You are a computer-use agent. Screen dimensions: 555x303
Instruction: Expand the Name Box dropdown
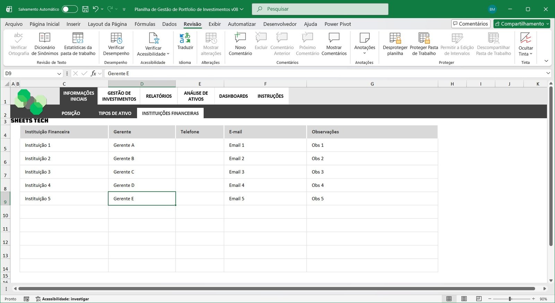click(x=59, y=73)
